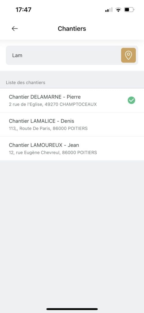Tap the Wi-Fi status icon

[118, 10]
